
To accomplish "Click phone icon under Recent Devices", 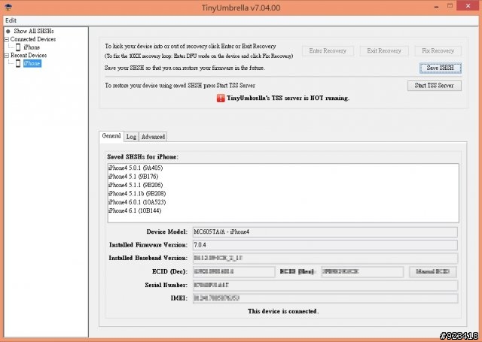I will pos(18,63).
